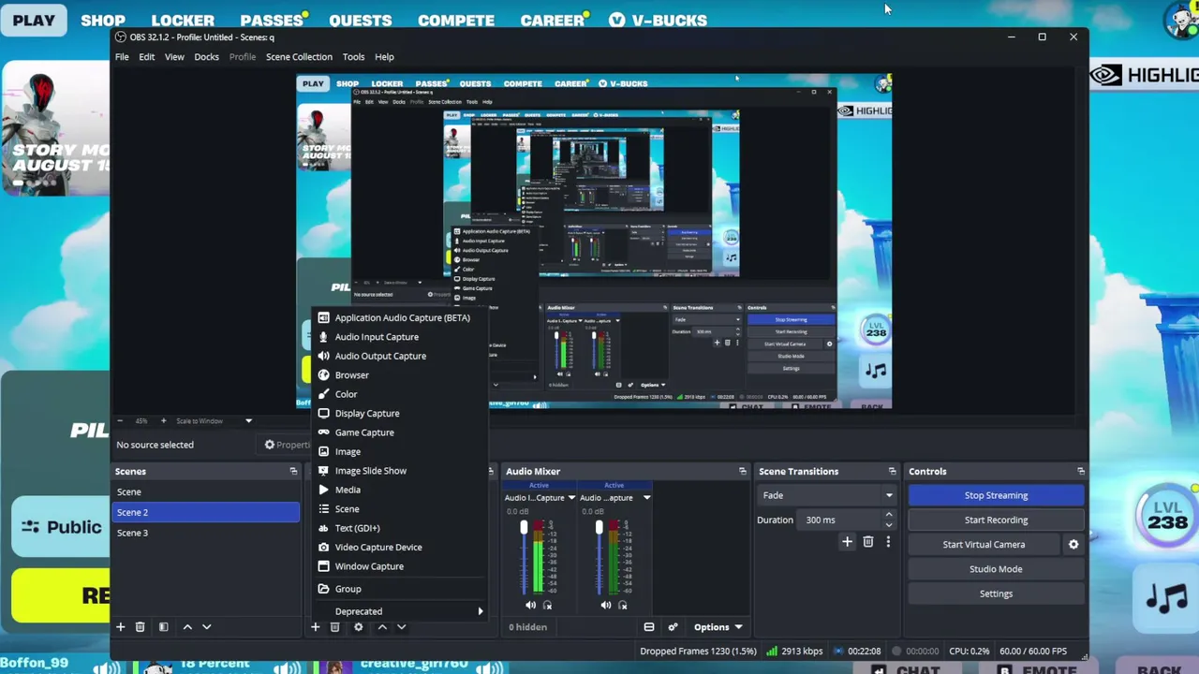Add a source with the Sources plus icon
1199x674 pixels.
(315, 627)
